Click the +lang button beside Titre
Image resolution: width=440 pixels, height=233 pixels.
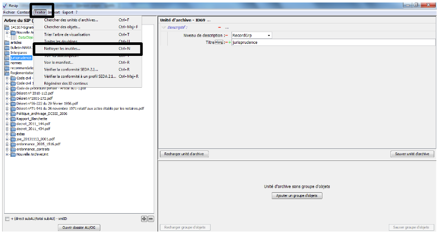[x=218, y=42]
